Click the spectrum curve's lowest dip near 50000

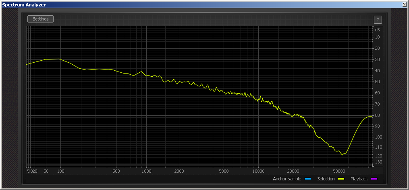tap(343, 154)
